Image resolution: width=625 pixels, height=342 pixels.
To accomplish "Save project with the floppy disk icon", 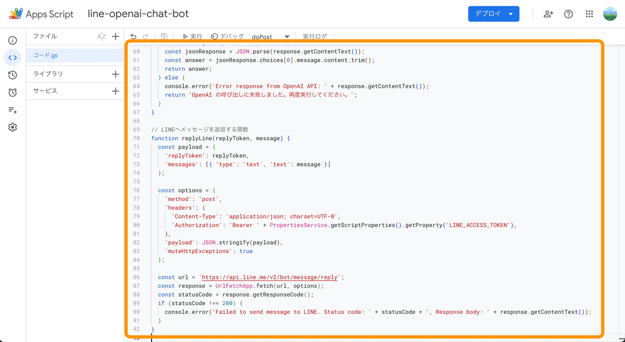I will [x=164, y=36].
